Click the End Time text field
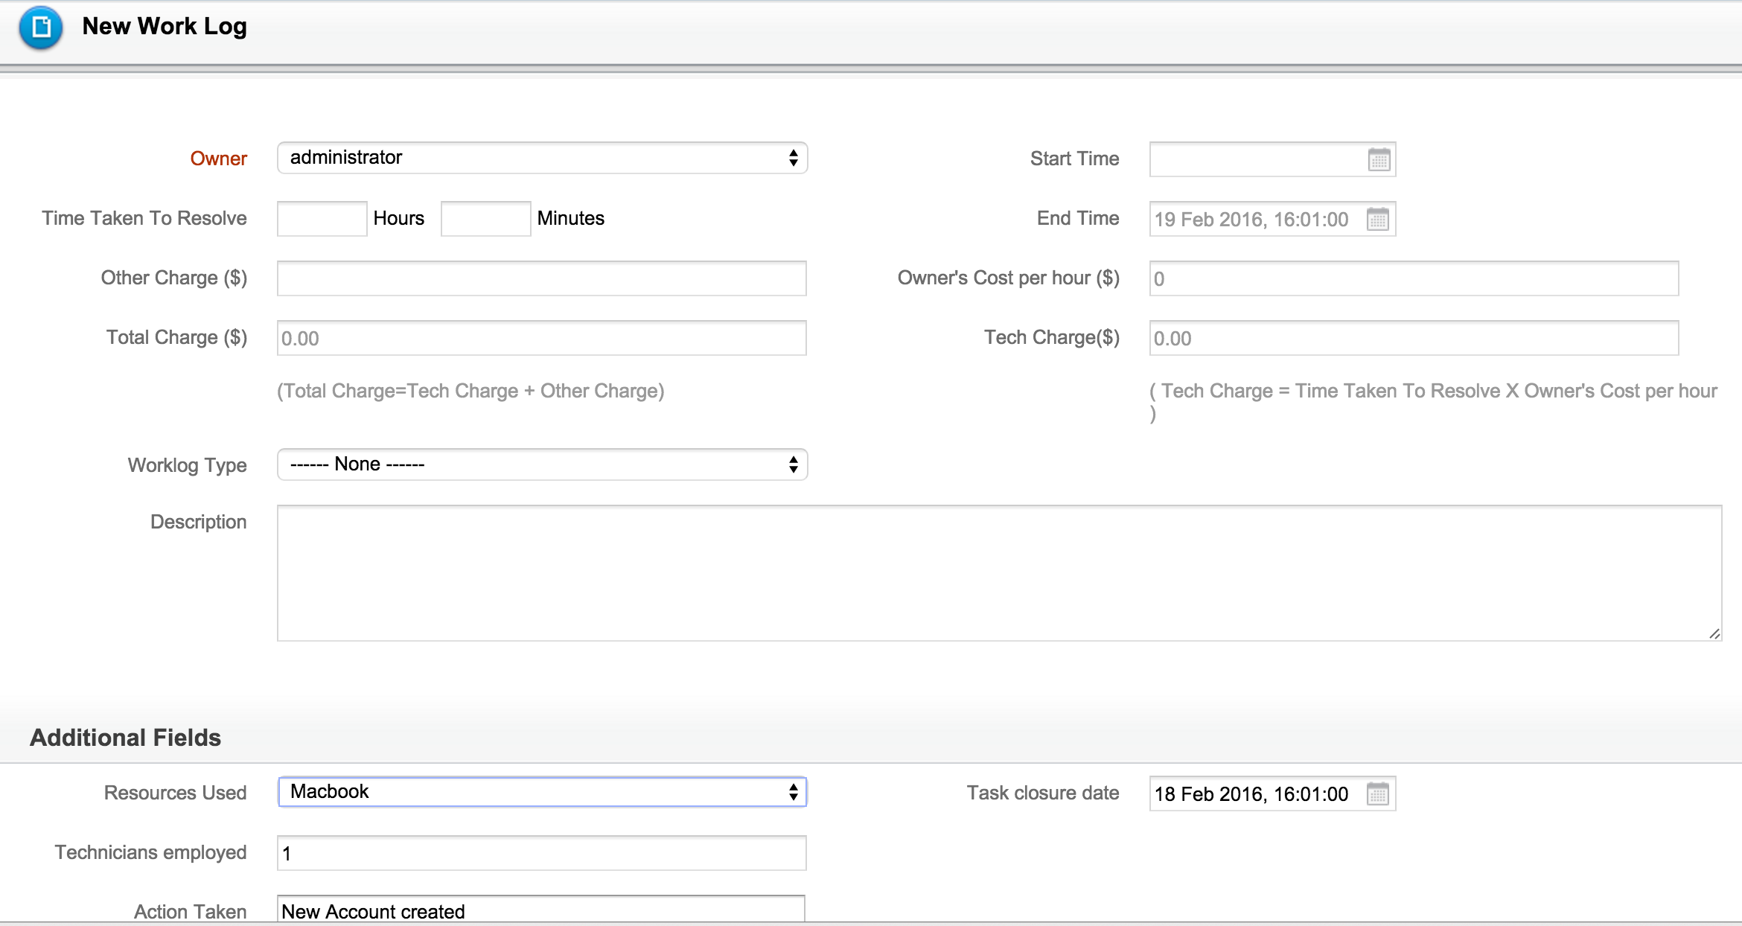Screen dimensions: 1742x926 tap(1257, 220)
